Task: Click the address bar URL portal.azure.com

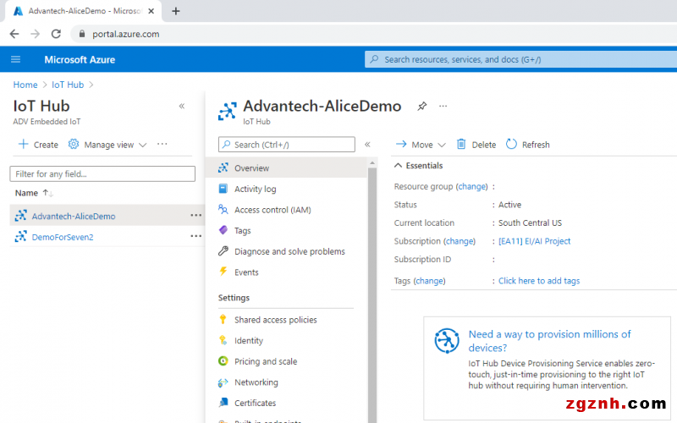Action: 125,34
